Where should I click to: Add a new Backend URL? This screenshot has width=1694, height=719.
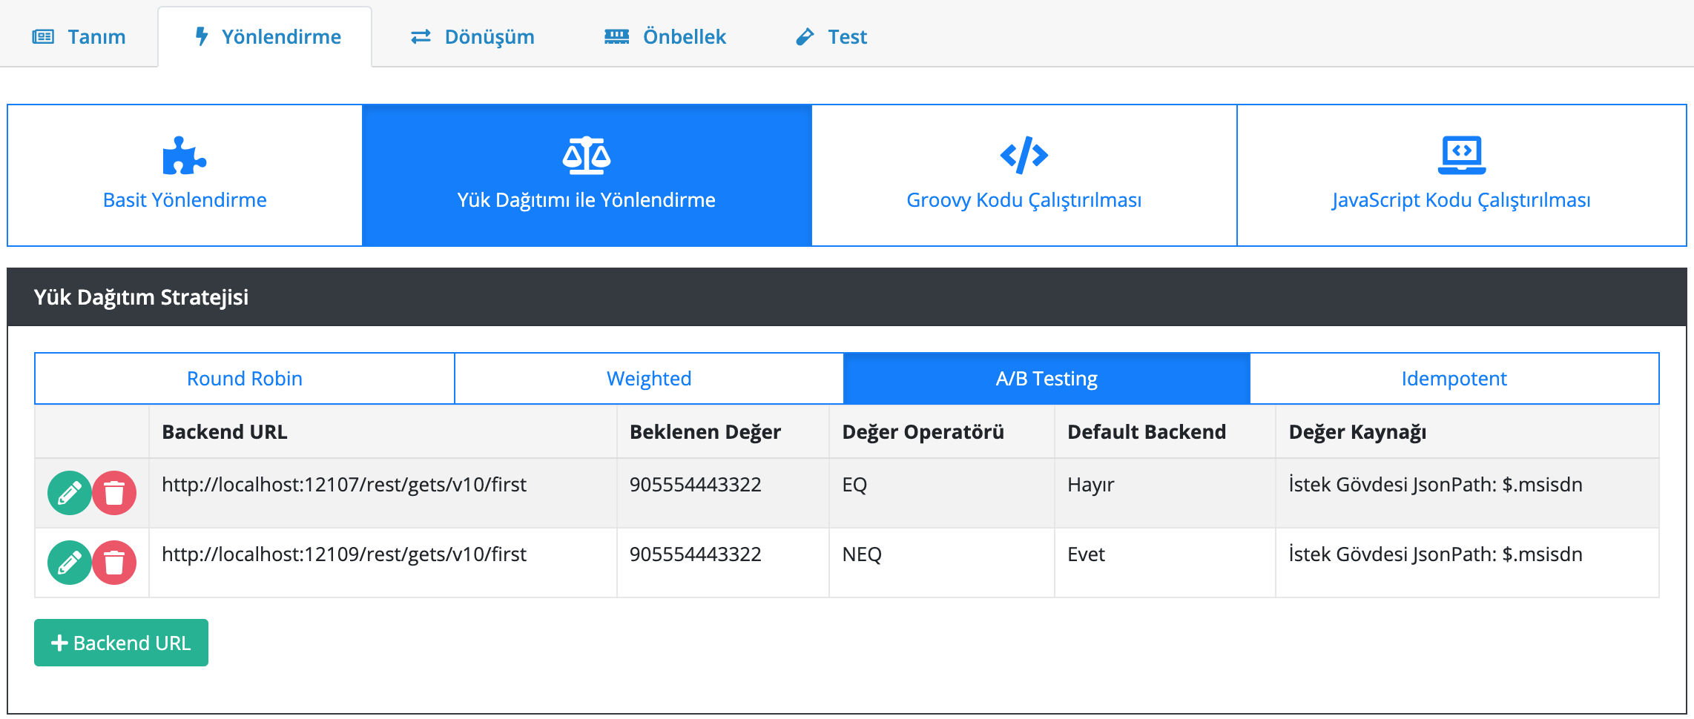tap(121, 643)
